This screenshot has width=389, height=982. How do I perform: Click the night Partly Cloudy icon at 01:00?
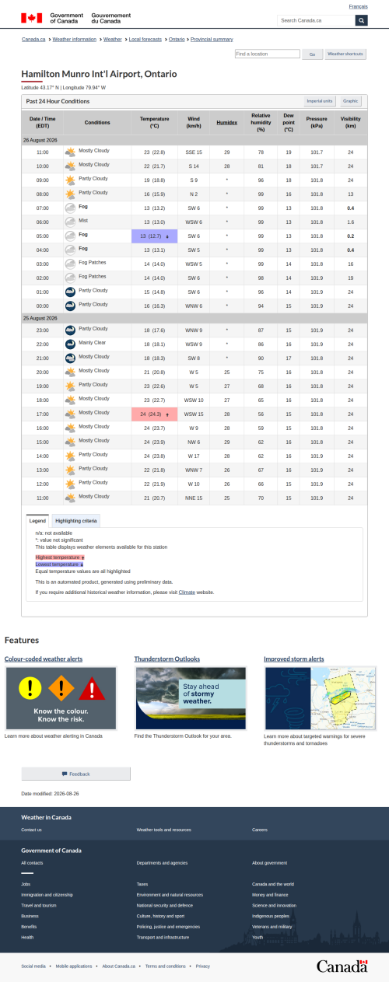(70, 292)
